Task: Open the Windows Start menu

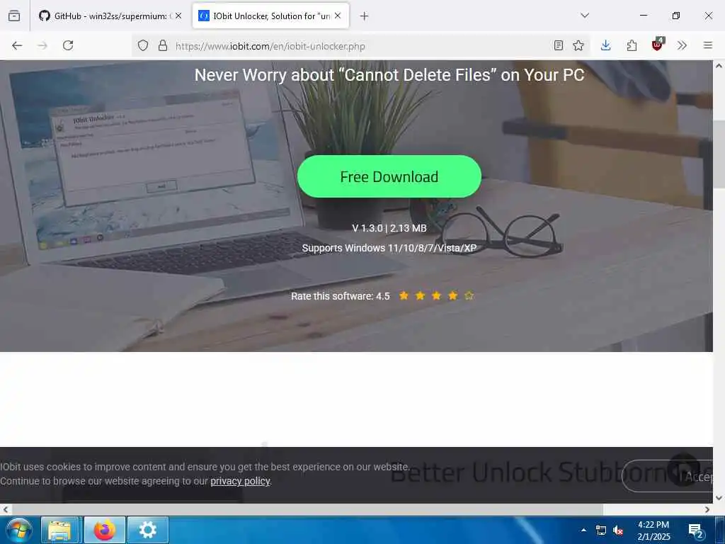Action: coord(18,530)
